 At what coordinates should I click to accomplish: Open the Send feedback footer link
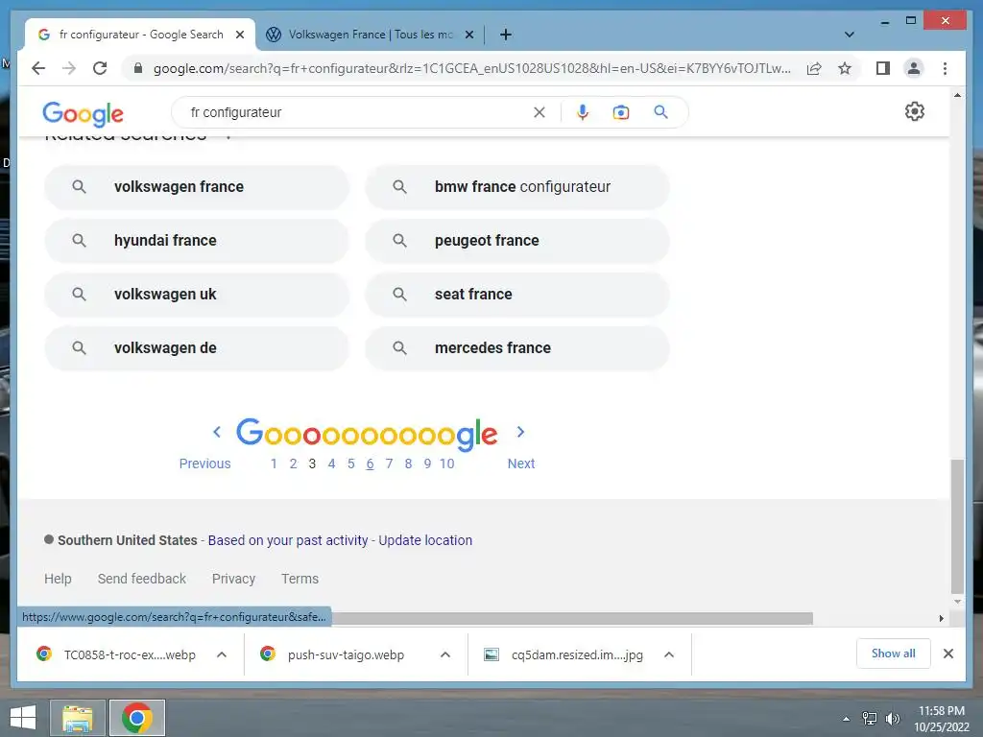pyautogui.click(x=142, y=579)
